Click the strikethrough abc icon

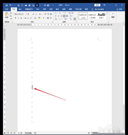coord(26,18)
